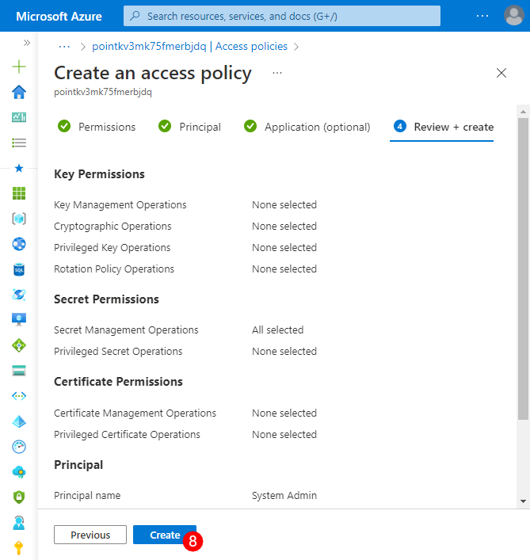This screenshot has width=530, height=560.
Task: Click the 'Certificate Permissions' heading
Action: [x=118, y=382]
